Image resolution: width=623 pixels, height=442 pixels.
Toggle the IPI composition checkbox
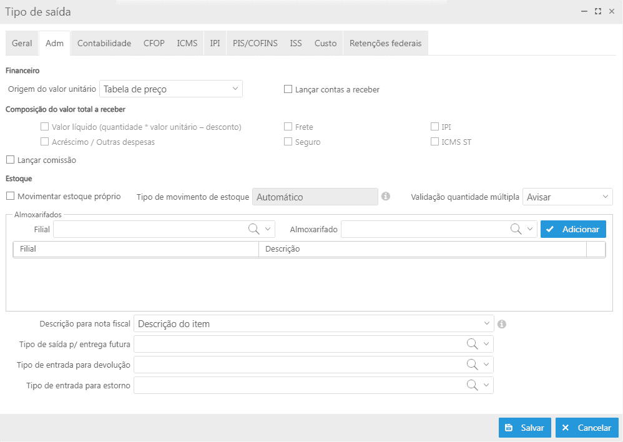click(434, 126)
